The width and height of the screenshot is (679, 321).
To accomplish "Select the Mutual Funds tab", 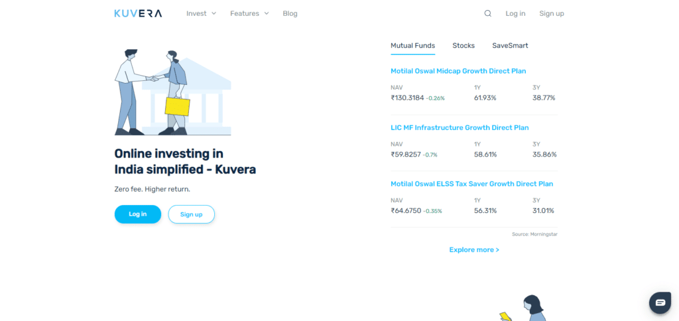I will (412, 46).
